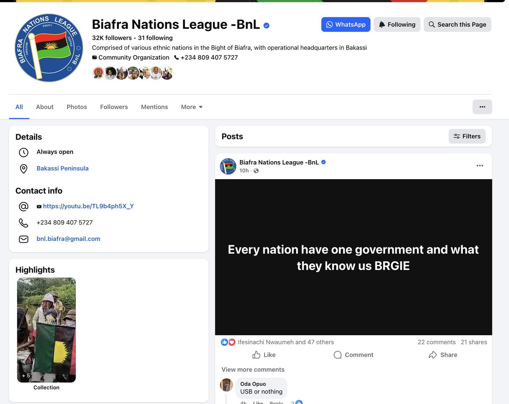The image size is (509, 404).
Task: Click the blue verified badge beside page title
Action: [266, 25]
